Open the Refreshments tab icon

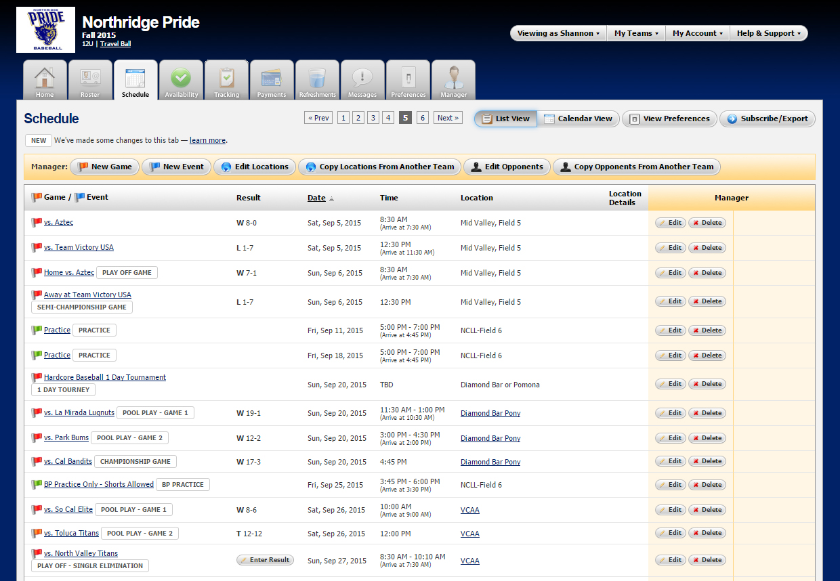[x=317, y=80]
